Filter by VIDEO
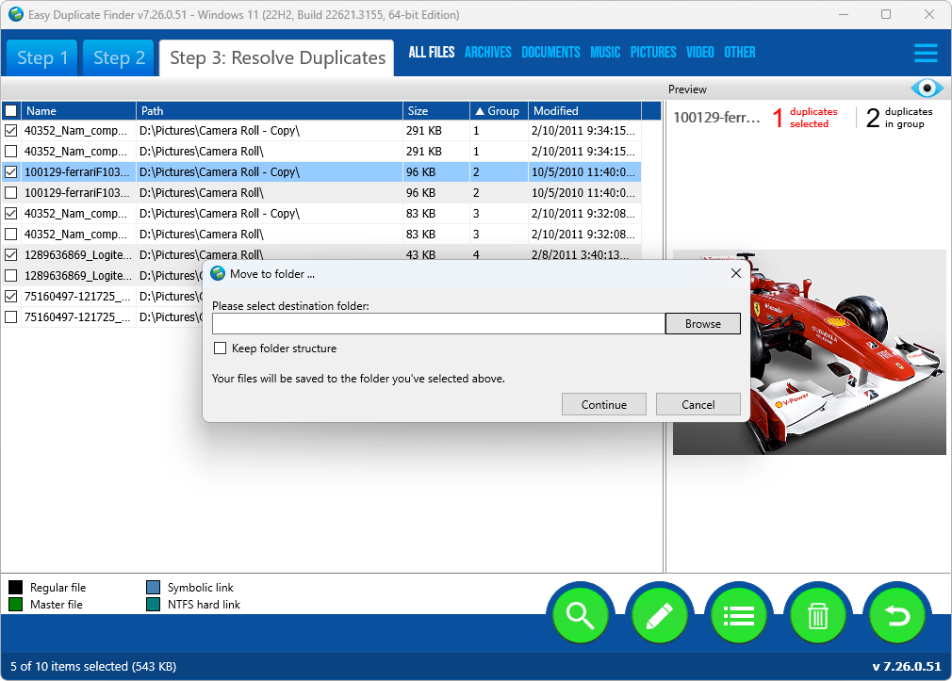Screen dimensions: 952x681 click(x=700, y=52)
